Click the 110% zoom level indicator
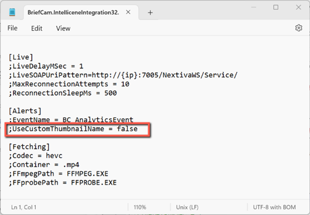310x215 pixels. coord(140,207)
